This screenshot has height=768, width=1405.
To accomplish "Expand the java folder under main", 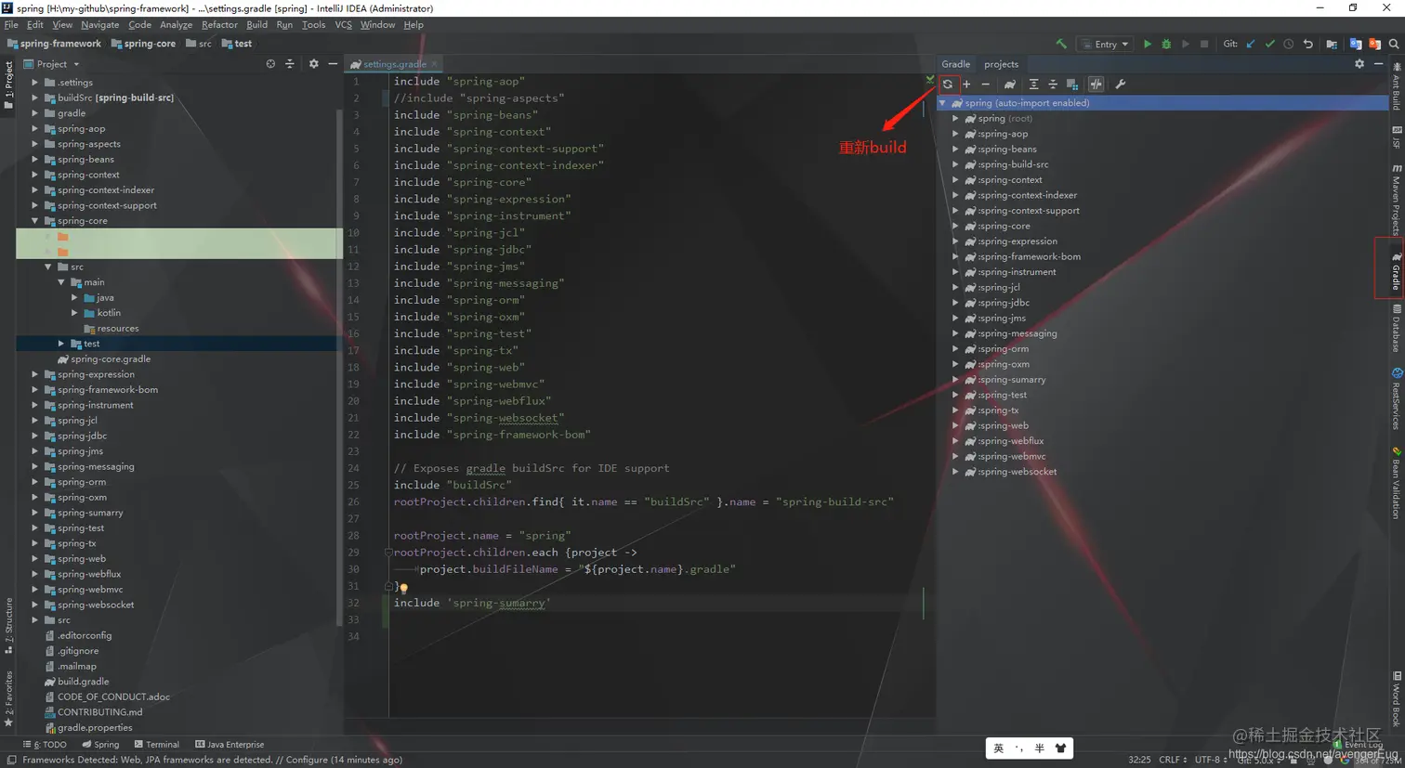I will [74, 298].
